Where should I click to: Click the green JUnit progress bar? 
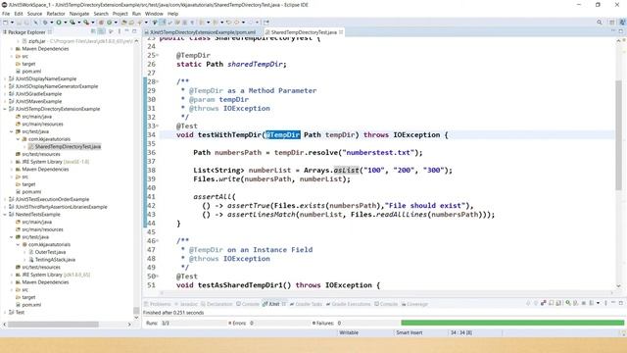[512, 323]
